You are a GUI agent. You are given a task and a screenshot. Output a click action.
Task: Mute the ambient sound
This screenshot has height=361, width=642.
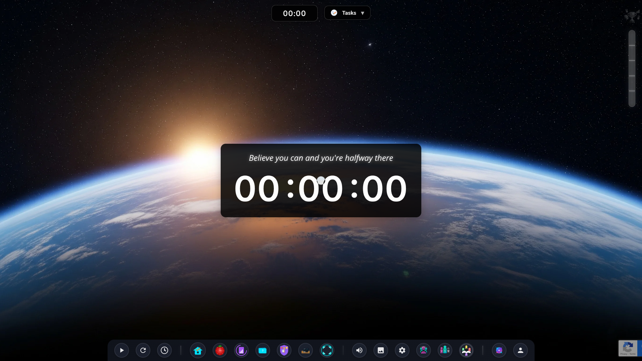(x=359, y=350)
